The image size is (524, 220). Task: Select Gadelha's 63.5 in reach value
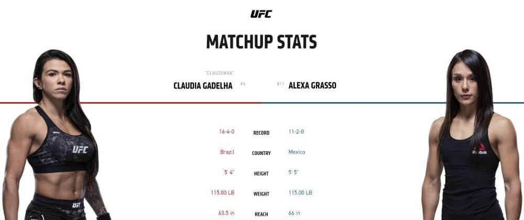[x=226, y=213]
